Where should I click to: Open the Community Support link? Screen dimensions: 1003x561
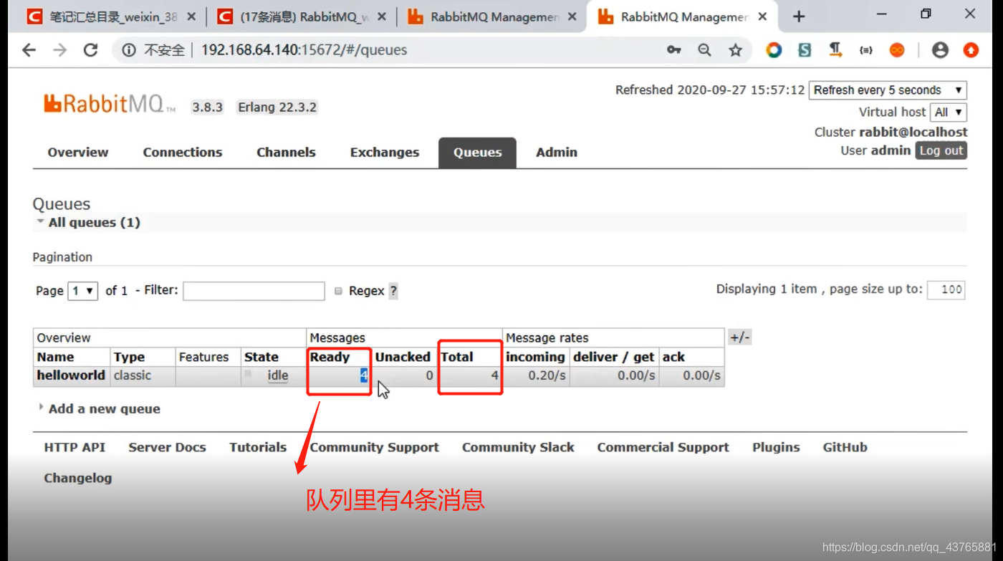pyautogui.click(x=374, y=447)
